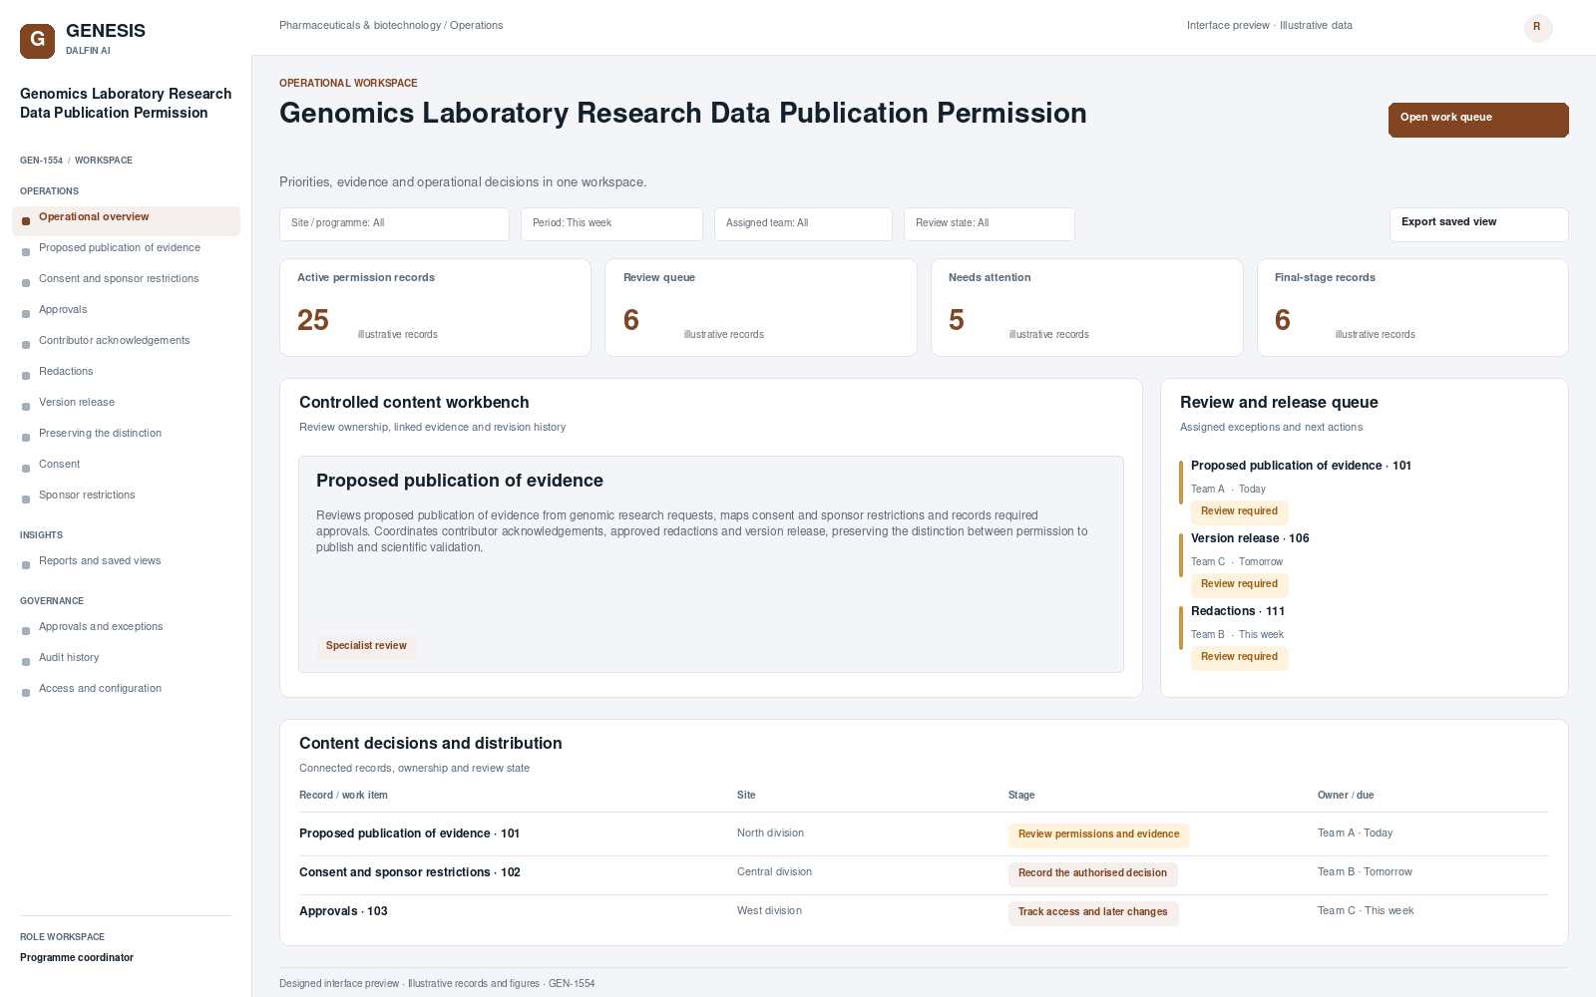The image size is (1596, 997).
Task: Click Record the authorised decision stage badge
Action: pyautogui.click(x=1092, y=873)
